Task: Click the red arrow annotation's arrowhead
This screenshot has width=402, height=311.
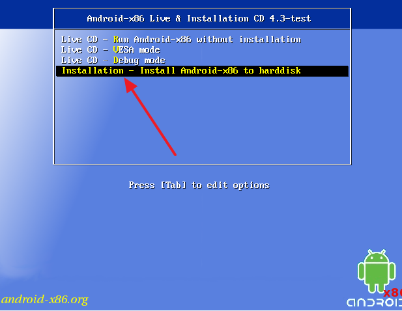Action: [130, 85]
